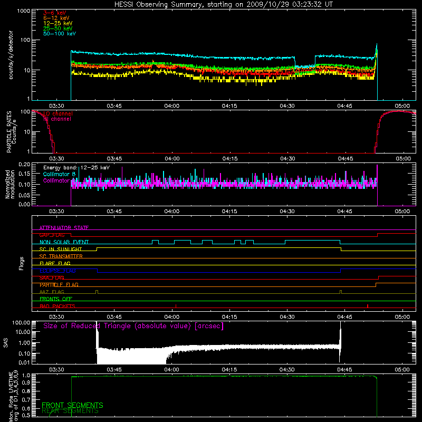
Task: Select the '6-12 keV' legend label
Action: pyautogui.click(x=56, y=18)
